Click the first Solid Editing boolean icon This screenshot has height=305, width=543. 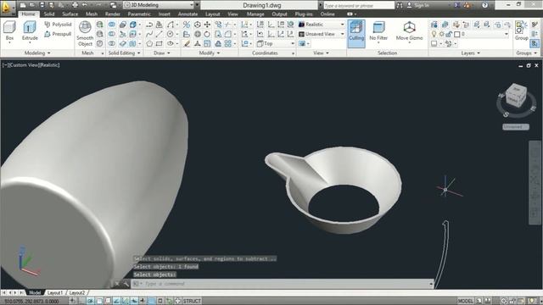tap(112, 25)
